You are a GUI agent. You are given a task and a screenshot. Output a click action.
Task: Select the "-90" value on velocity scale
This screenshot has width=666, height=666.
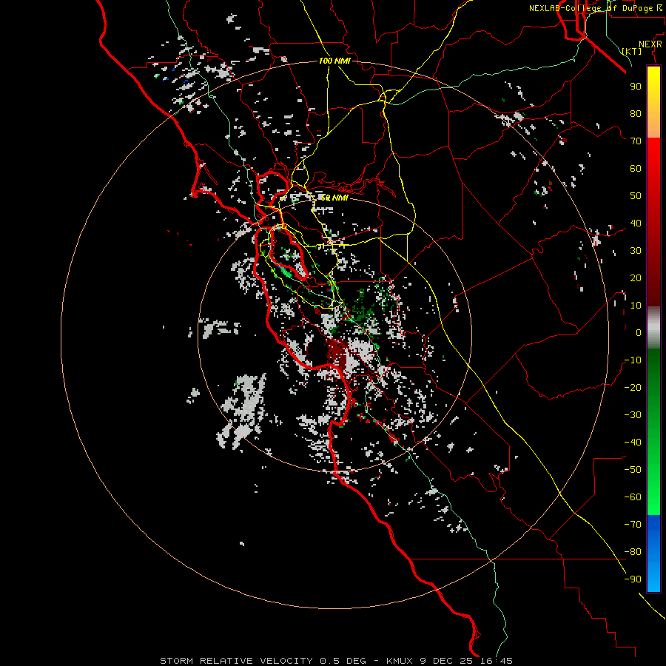point(633,579)
